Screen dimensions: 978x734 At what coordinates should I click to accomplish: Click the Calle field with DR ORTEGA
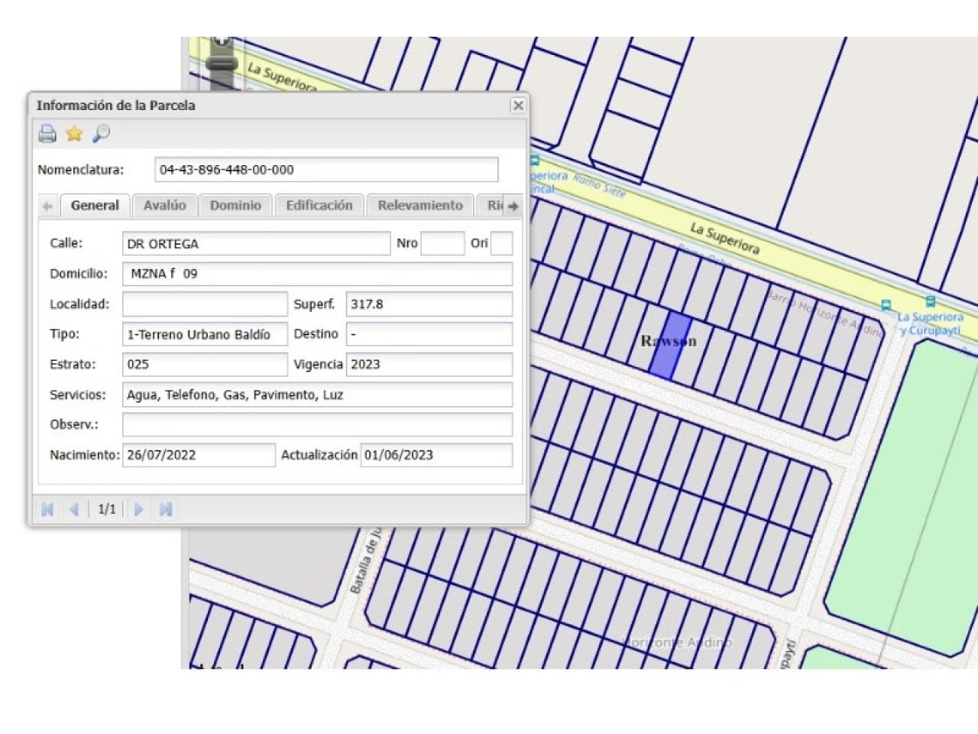tap(256, 244)
